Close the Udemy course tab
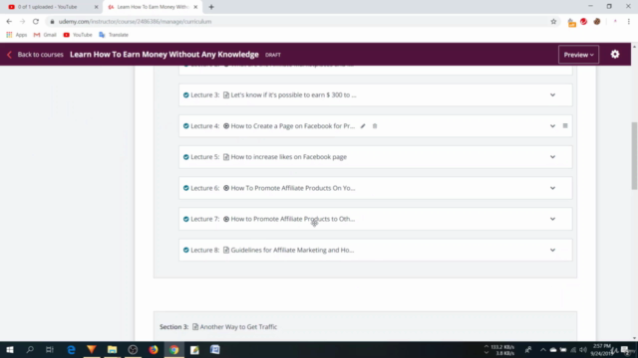This screenshot has height=358, width=638. pos(195,7)
